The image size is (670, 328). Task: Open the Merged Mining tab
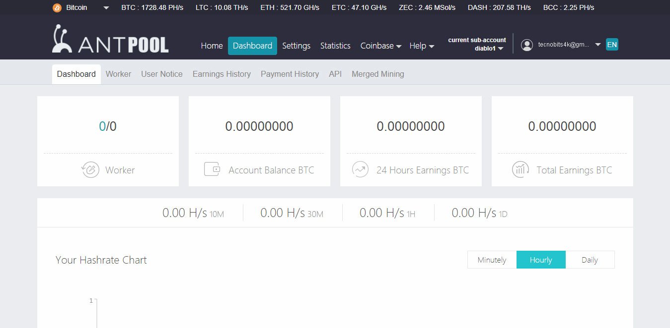tap(377, 74)
